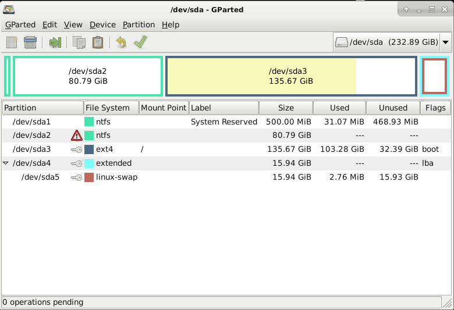Select the /dev/sda4 partition row
The width and height of the screenshot is (454, 310).
tap(226, 163)
